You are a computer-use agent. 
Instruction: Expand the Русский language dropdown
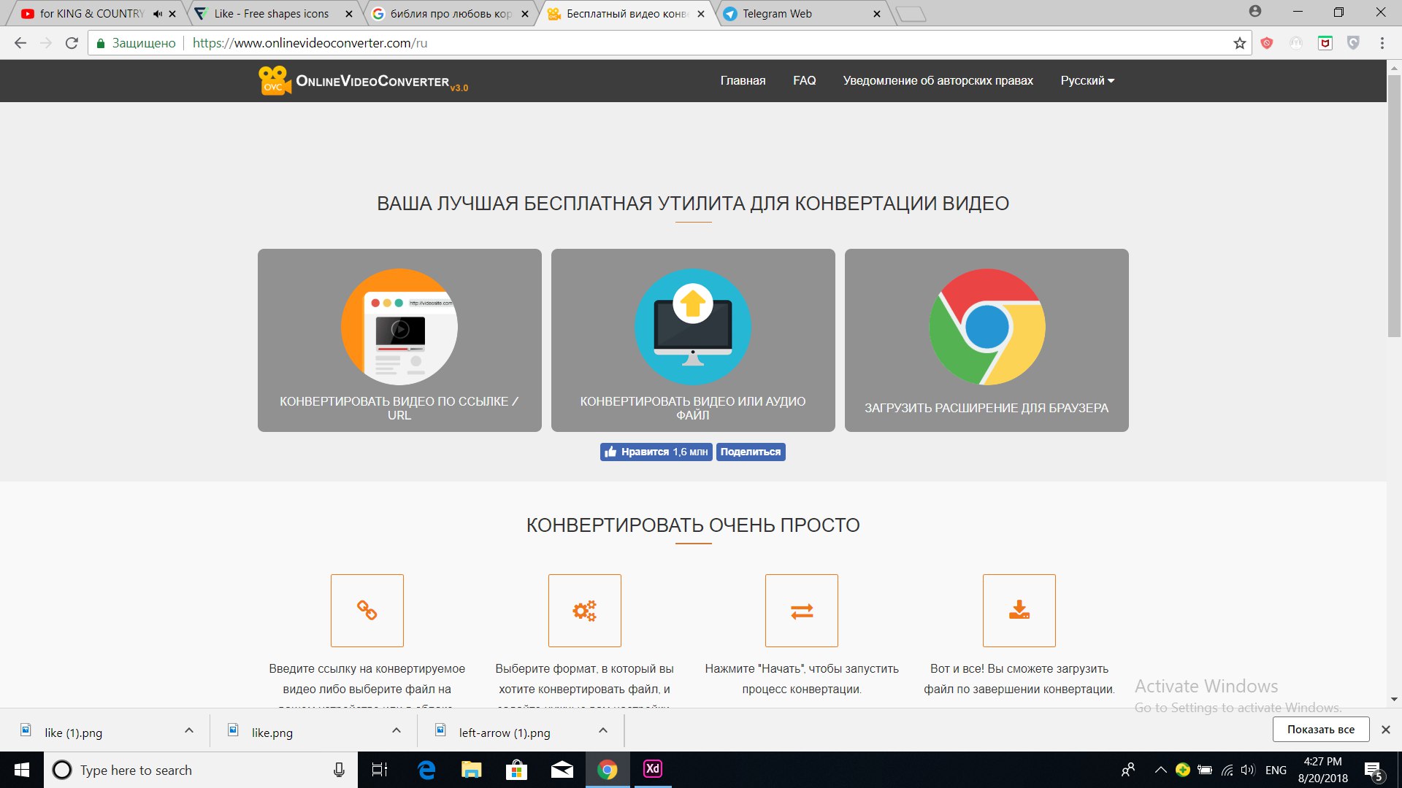tap(1087, 81)
